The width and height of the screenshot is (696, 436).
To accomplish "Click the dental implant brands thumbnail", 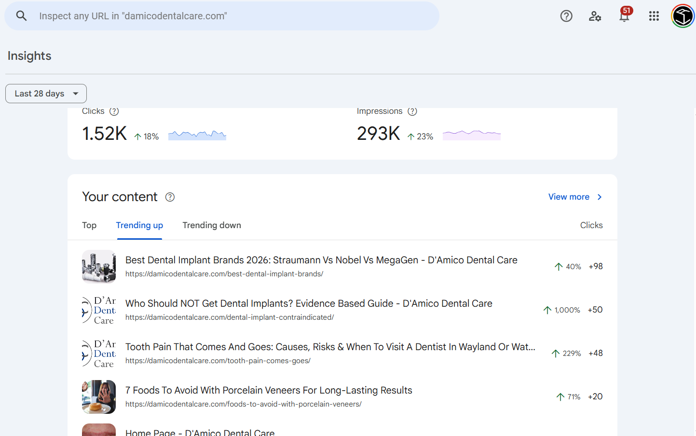I will point(99,266).
